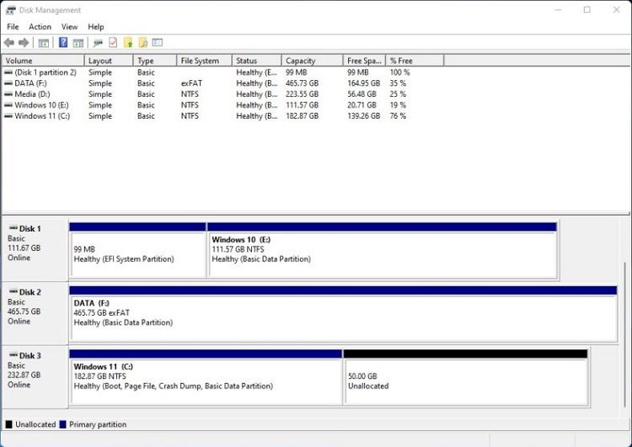Maximize the Disk Management window
This screenshot has width=632, height=447.
[x=587, y=9]
